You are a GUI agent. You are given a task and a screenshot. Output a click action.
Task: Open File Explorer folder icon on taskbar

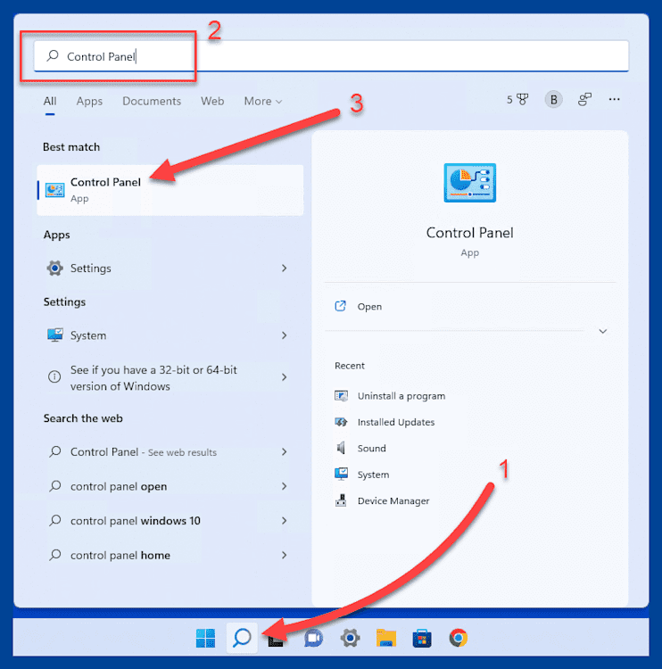(386, 639)
